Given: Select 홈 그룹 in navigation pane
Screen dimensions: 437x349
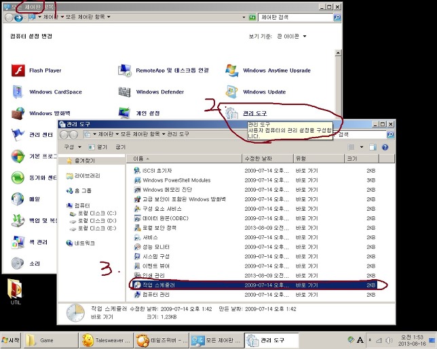Looking at the screenshot, I should pos(79,190).
